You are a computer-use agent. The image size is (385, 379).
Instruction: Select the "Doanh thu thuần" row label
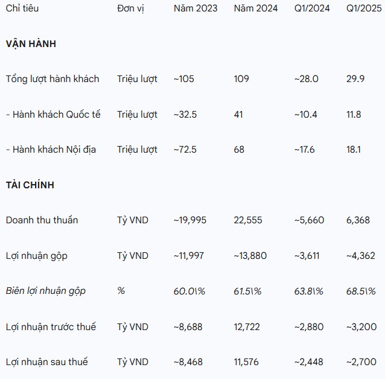(42, 220)
